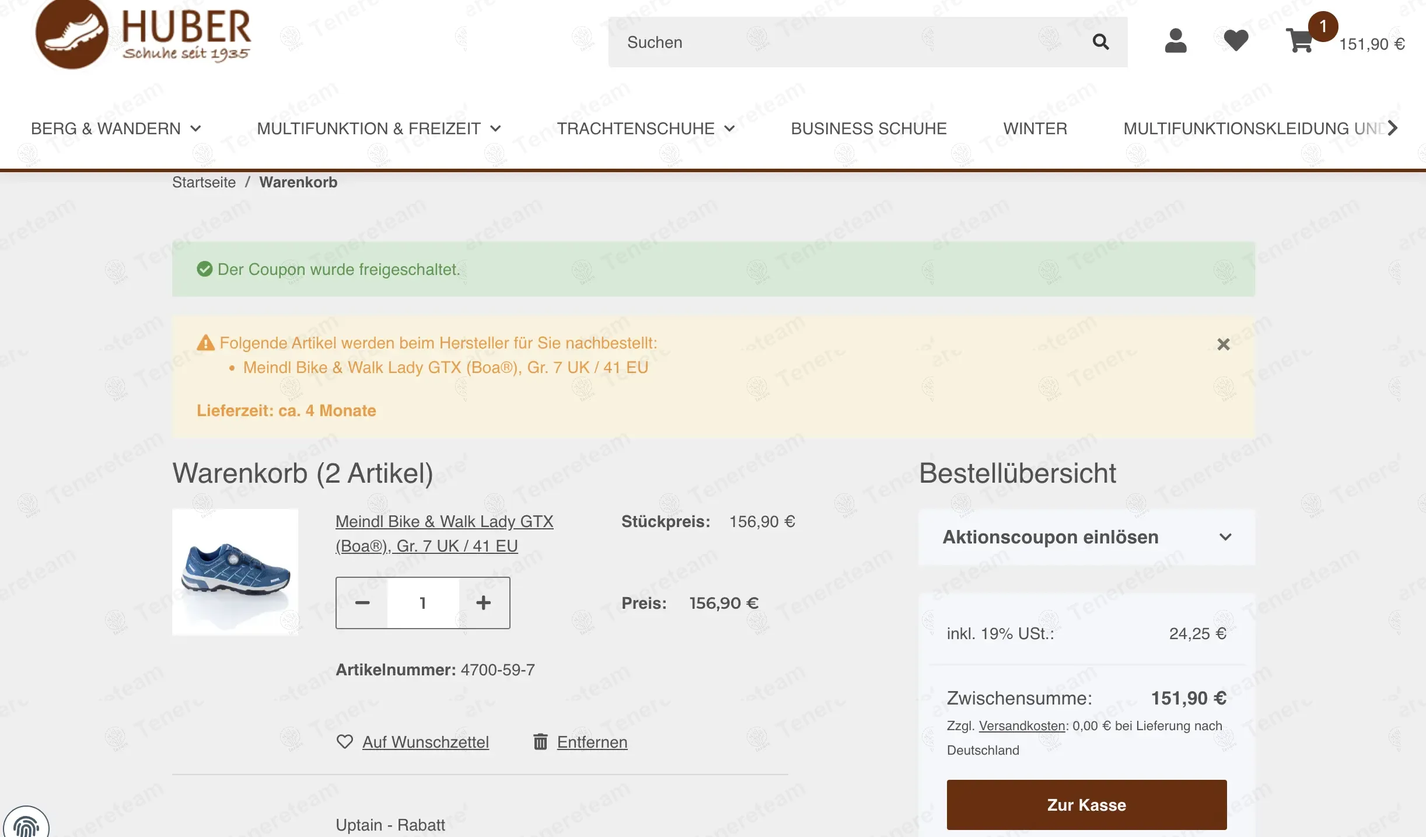
Task: Open Meindl Bike & Walk Lady GTX product link
Action: click(445, 533)
